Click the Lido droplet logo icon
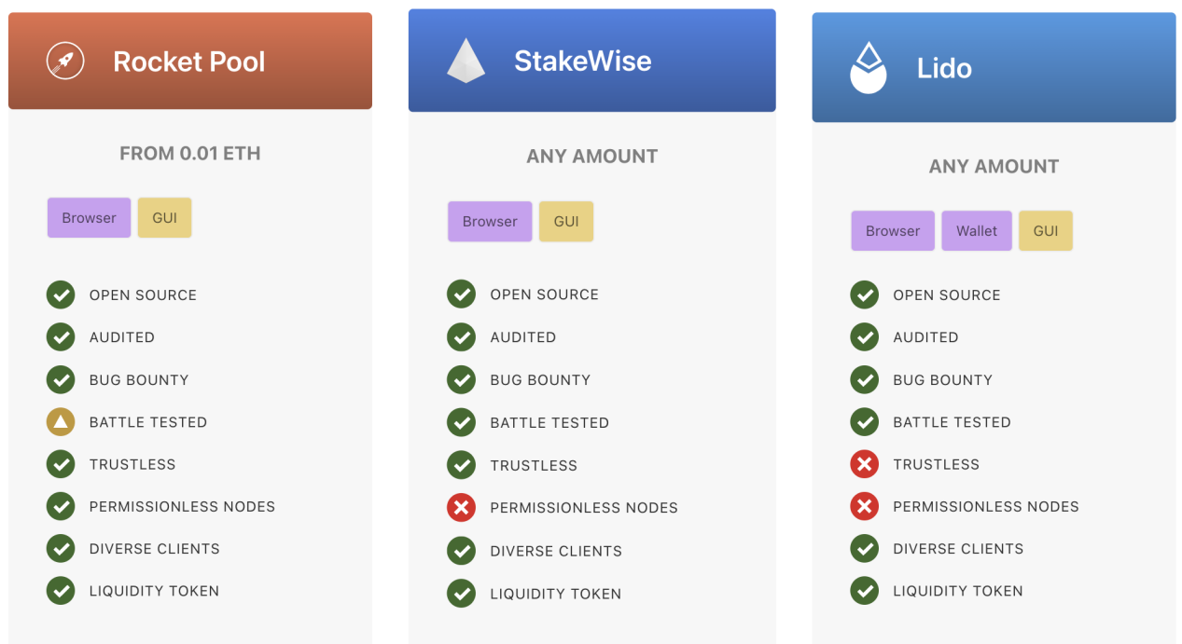 pyautogui.click(x=869, y=68)
